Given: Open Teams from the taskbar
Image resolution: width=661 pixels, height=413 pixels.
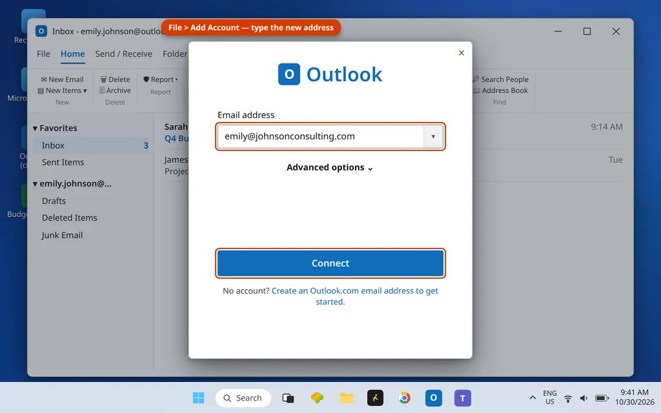Looking at the screenshot, I should (x=462, y=398).
